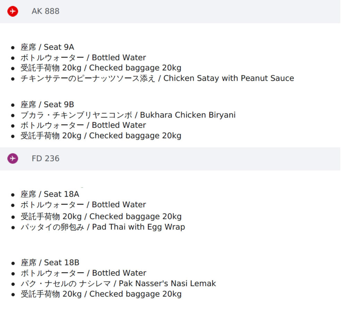
Task: Click Bottled Water under Seat 9A
Action: click(x=83, y=57)
